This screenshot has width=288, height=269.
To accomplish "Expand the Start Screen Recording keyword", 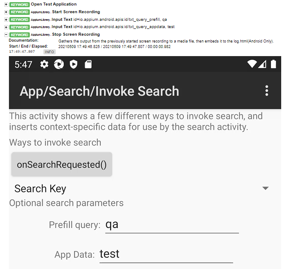I will click(x=6, y=12).
